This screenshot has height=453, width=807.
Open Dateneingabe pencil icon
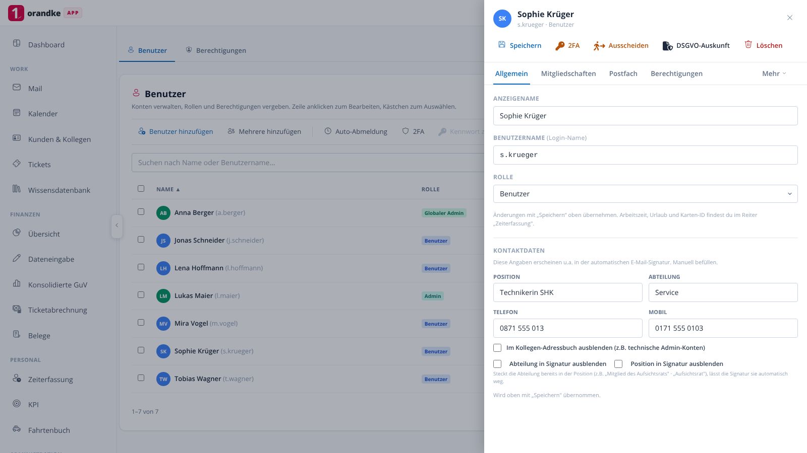(17, 258)
